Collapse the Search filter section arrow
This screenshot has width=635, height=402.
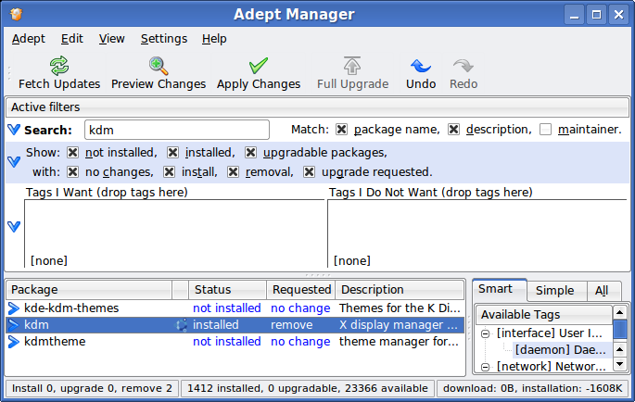[x=14, y=130]
